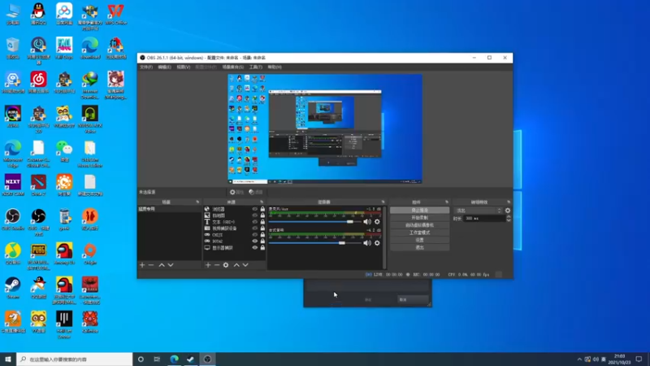Viewport: 650px width, 366px height.
Task: Pop out the audio mixer dock
Action: [x=383, y=202]
